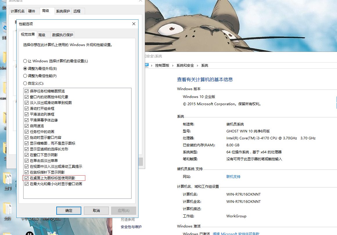Click the 应用(A) button
The height and width of the screenshot is (235, 337).
(124, 211)
